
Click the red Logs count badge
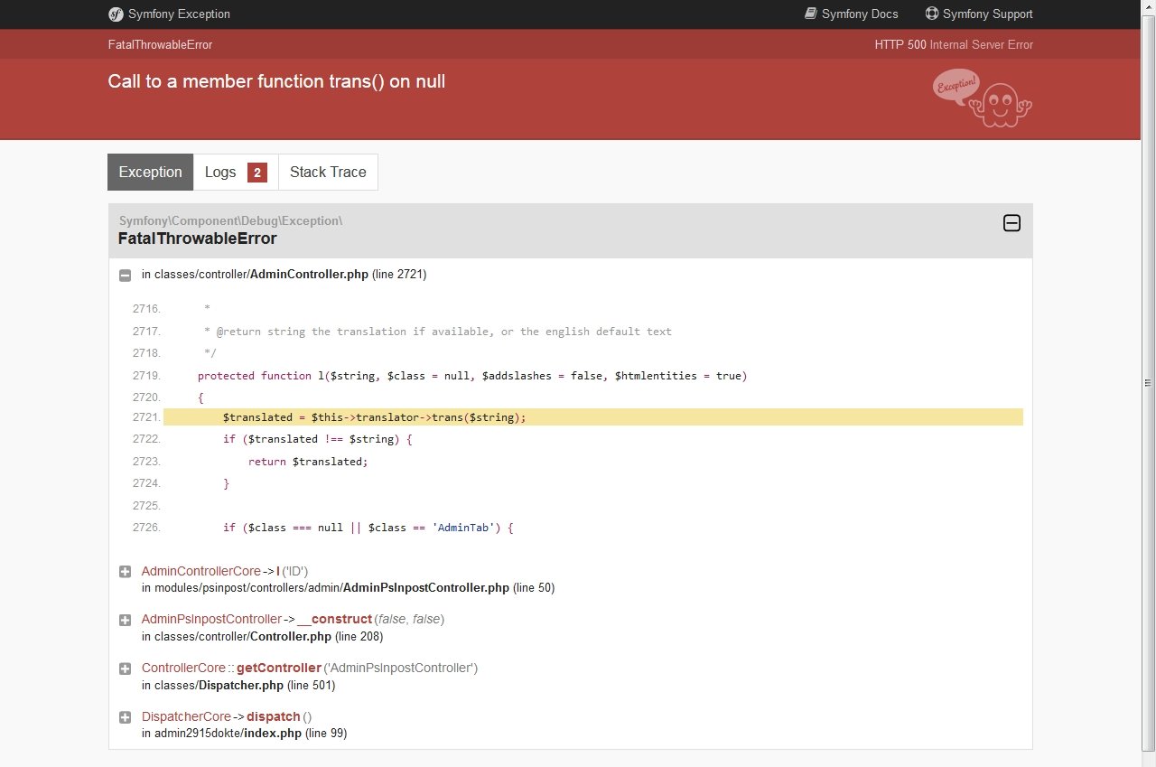[x=257, y=173]
